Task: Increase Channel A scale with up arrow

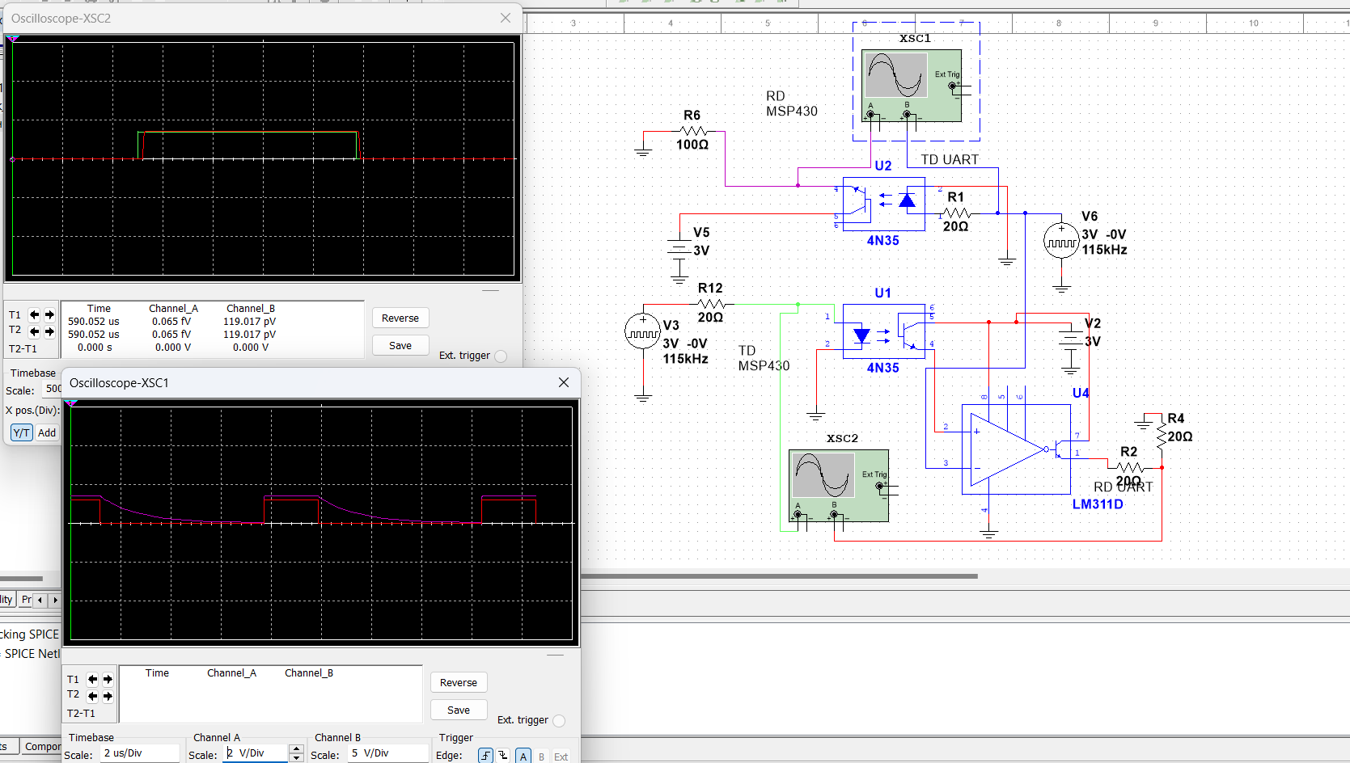Action: pyautogui.click(x=296, y=749)
